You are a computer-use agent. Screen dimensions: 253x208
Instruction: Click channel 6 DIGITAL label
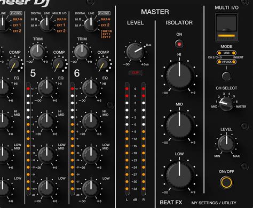click(80, 13)
